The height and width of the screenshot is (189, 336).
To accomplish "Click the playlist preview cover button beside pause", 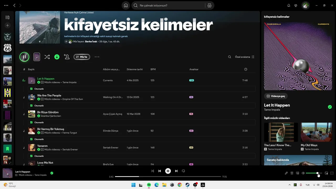I will [x=37, y=57].
